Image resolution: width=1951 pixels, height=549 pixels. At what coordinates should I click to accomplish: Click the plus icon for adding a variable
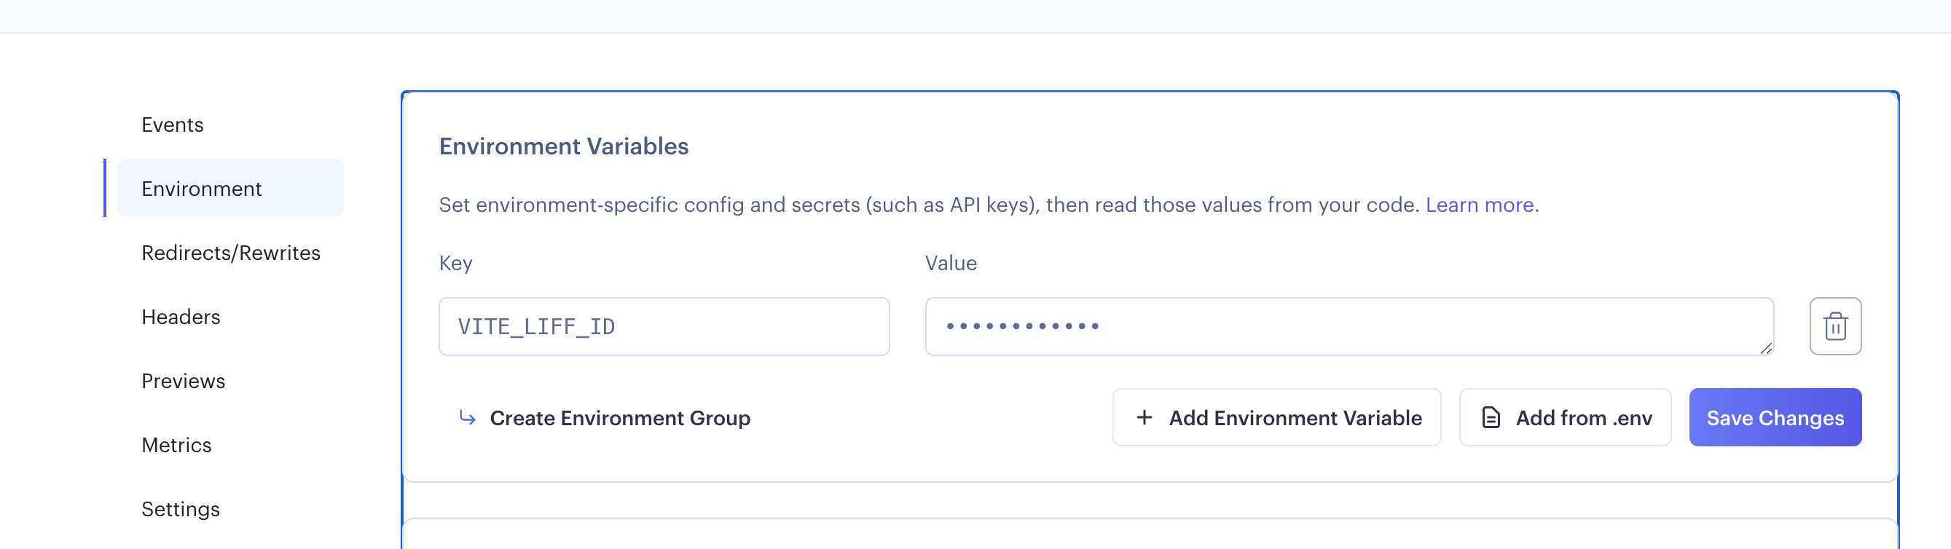(x=1145, y=417)
